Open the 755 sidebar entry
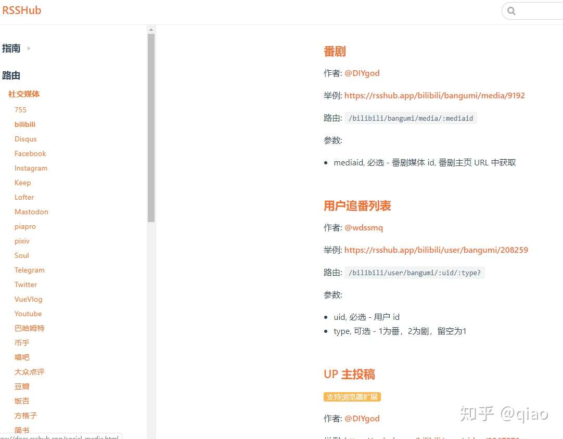 [x=20, y=110]
